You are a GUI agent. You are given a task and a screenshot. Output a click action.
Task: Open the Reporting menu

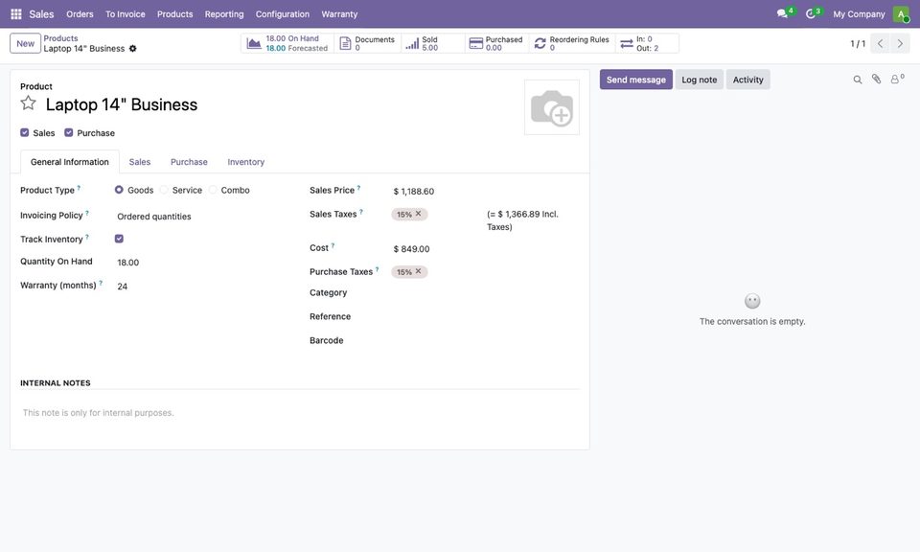[224, 14]
